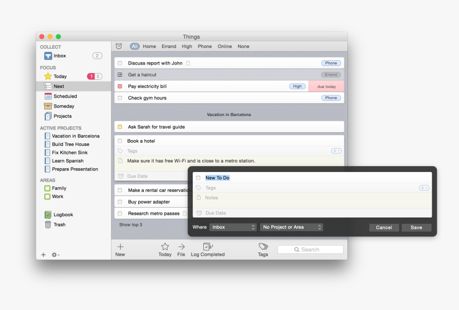Click the Search field
Screen dimensions: 459x310
point(310,249)
